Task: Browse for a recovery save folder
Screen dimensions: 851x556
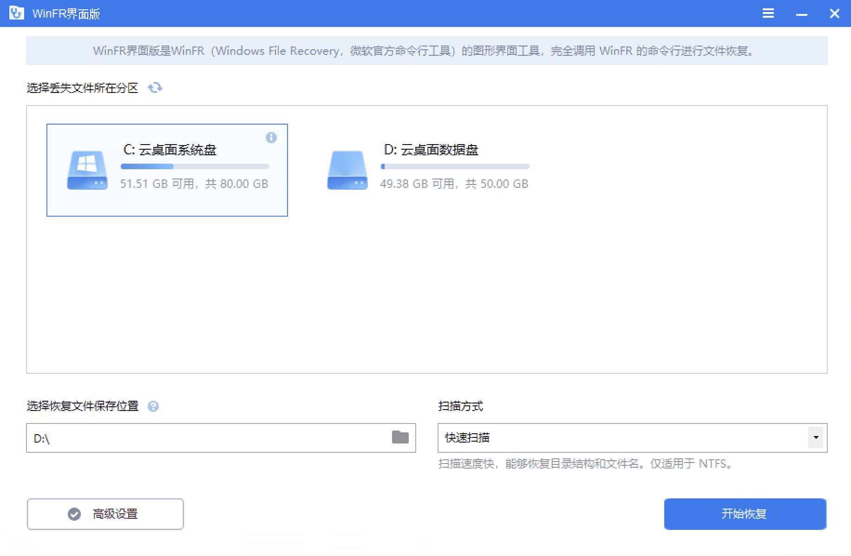Action: 399,438
